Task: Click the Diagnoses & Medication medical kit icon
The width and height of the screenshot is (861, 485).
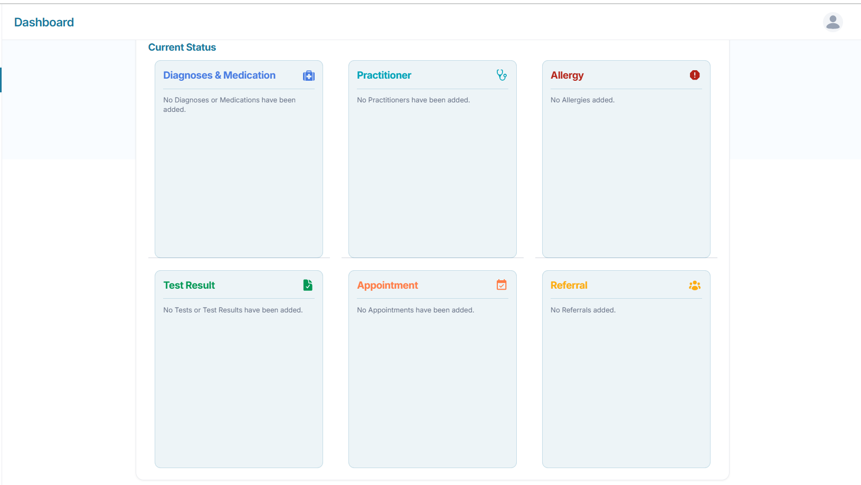Action: coord(309,76)
